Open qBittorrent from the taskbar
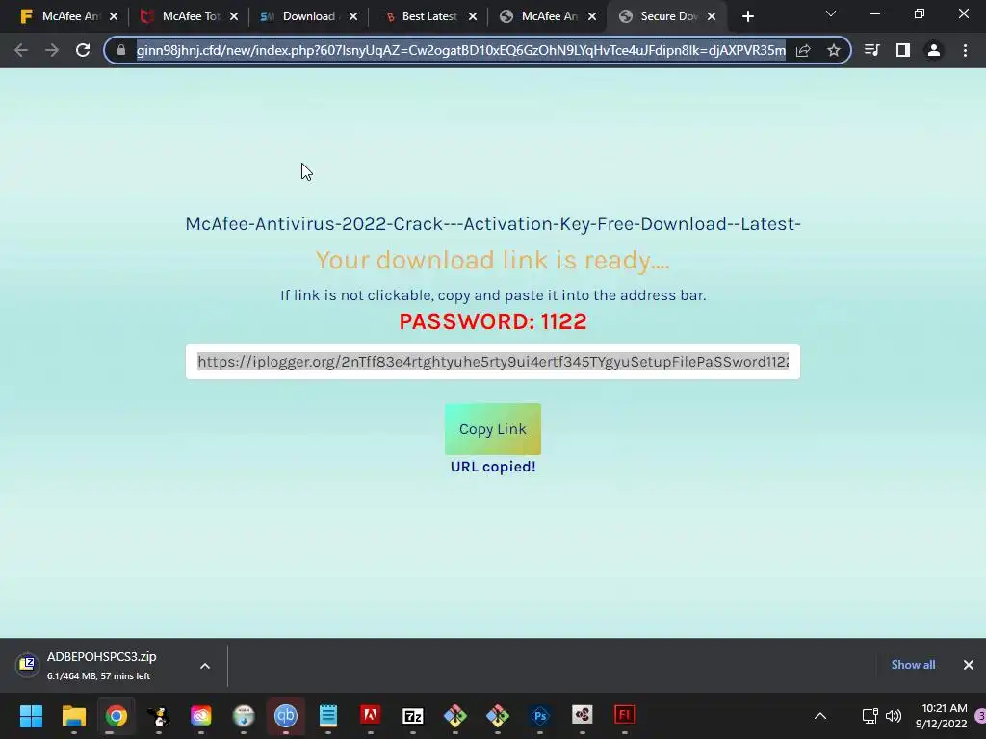 coord(285,716)
